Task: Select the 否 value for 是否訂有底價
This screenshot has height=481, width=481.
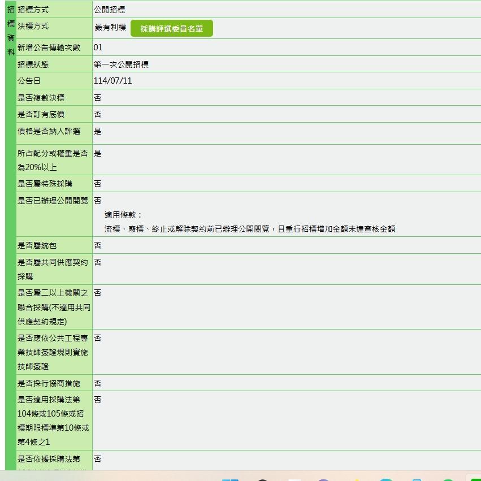Action: (98, 114)
